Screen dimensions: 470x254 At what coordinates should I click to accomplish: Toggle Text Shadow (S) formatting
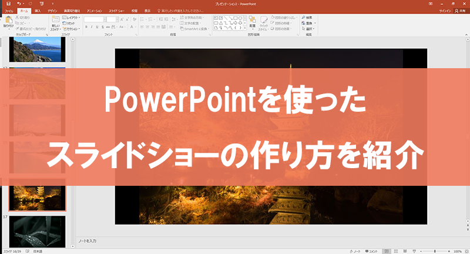[x=102, y=27]
